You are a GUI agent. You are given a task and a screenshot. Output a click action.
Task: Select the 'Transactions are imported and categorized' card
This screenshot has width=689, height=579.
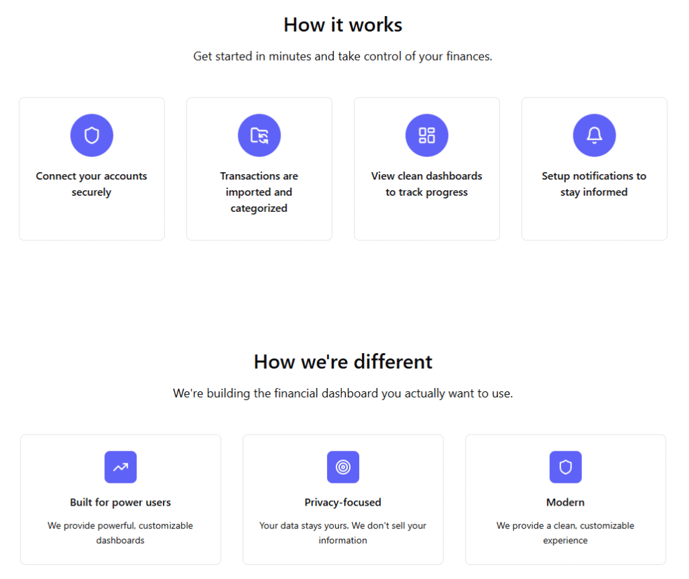click(259, 169)
